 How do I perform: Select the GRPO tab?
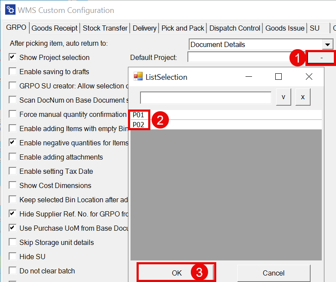coord(16,28)
